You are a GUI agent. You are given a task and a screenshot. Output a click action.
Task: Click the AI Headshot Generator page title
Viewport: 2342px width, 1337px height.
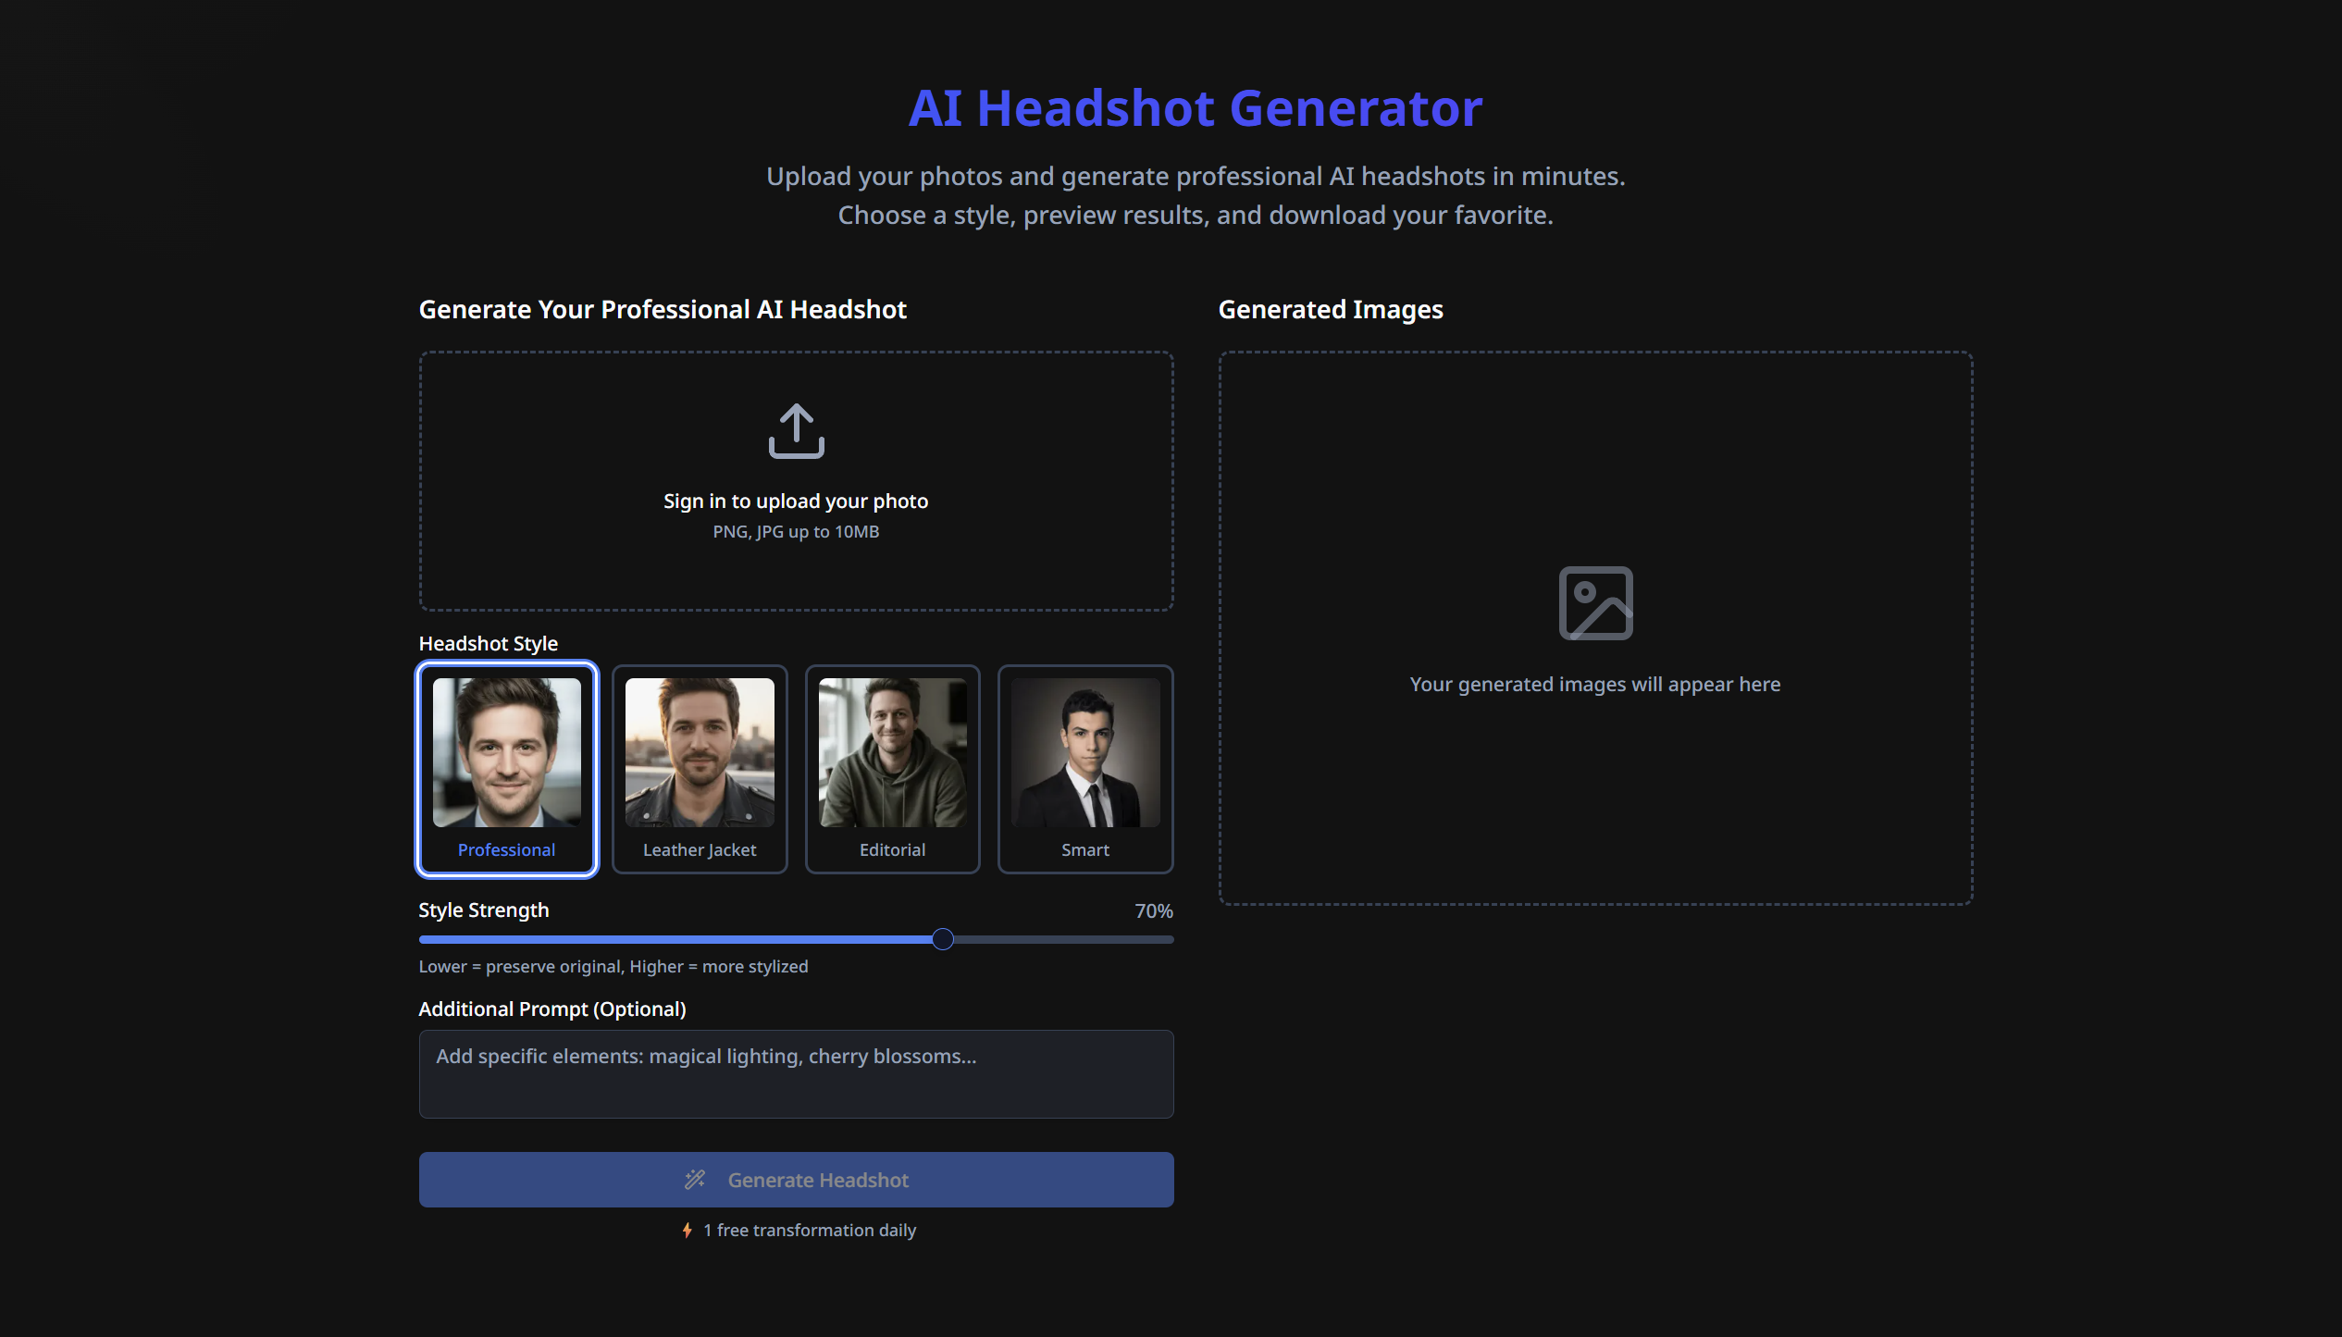[x=1194, y=108]
